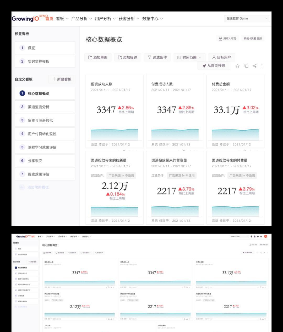Click the share icon in the enlarged top view
The width and height of the screenshot is (283, 332).
254,66
